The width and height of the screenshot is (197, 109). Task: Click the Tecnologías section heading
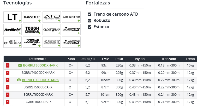click(17, 3)
